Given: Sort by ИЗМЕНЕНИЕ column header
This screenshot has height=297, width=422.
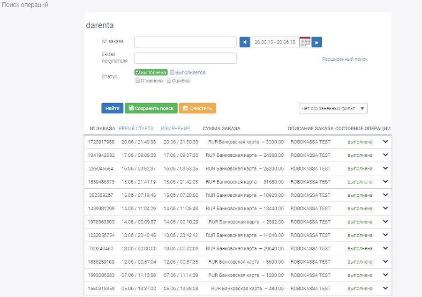Looking at the screenshot, I should click(x=175, y=128).
